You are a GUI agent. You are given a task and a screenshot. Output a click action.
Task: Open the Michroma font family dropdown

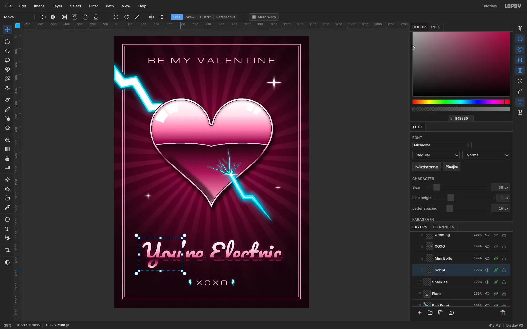[x=442, y=145]
